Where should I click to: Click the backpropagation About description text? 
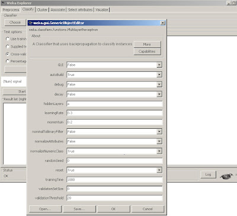82,44
